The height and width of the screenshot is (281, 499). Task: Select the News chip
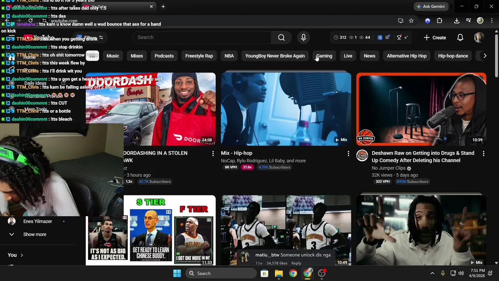370,56
